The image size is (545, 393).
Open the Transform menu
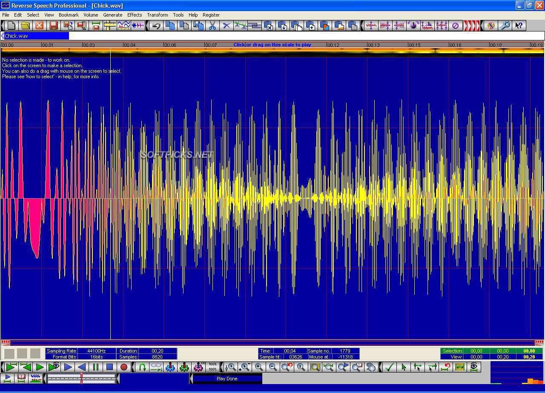tap(158, 15)
